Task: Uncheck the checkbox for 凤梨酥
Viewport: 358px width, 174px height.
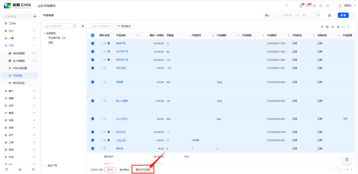Action: [93, 82]
